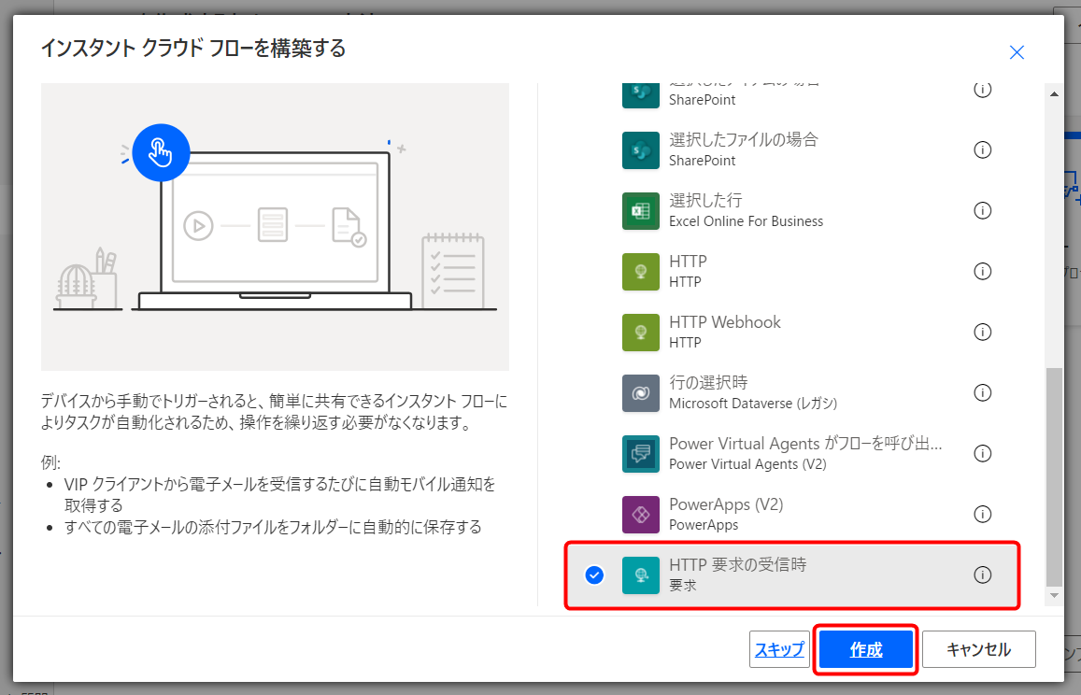Click the laptop illustration image
The image size is (1081, 695).
275,227
